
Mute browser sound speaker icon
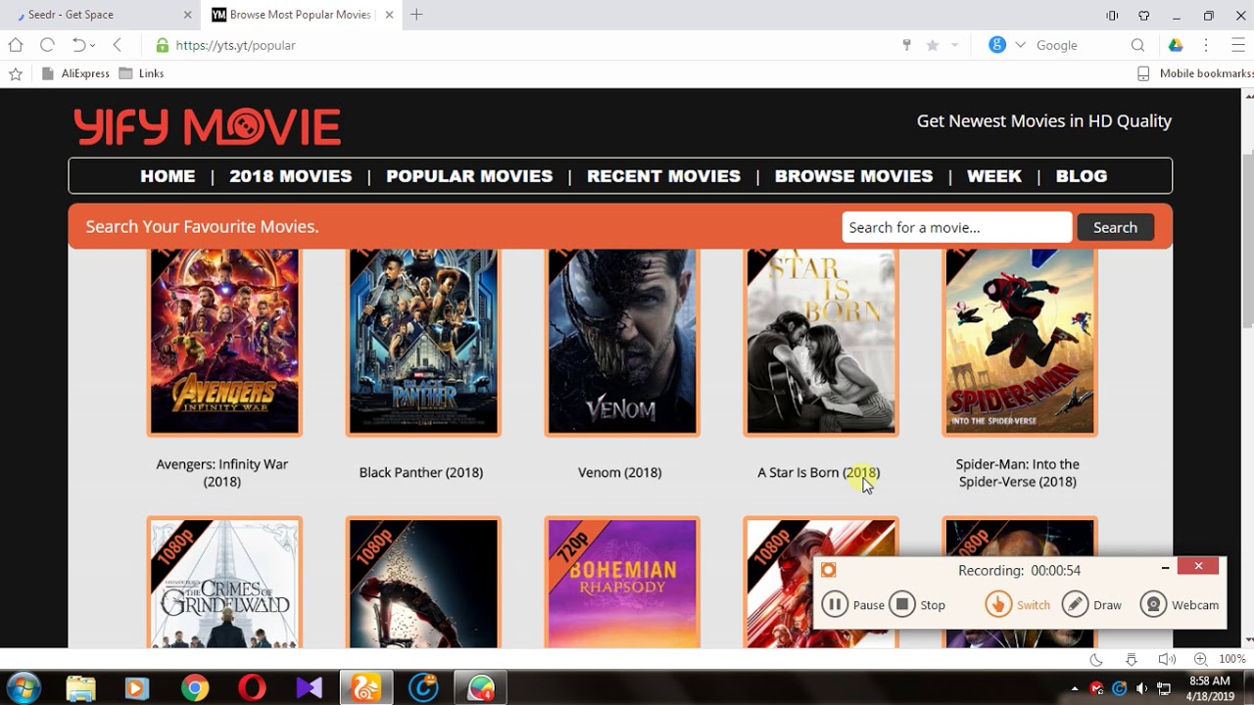click(1166, 660)
